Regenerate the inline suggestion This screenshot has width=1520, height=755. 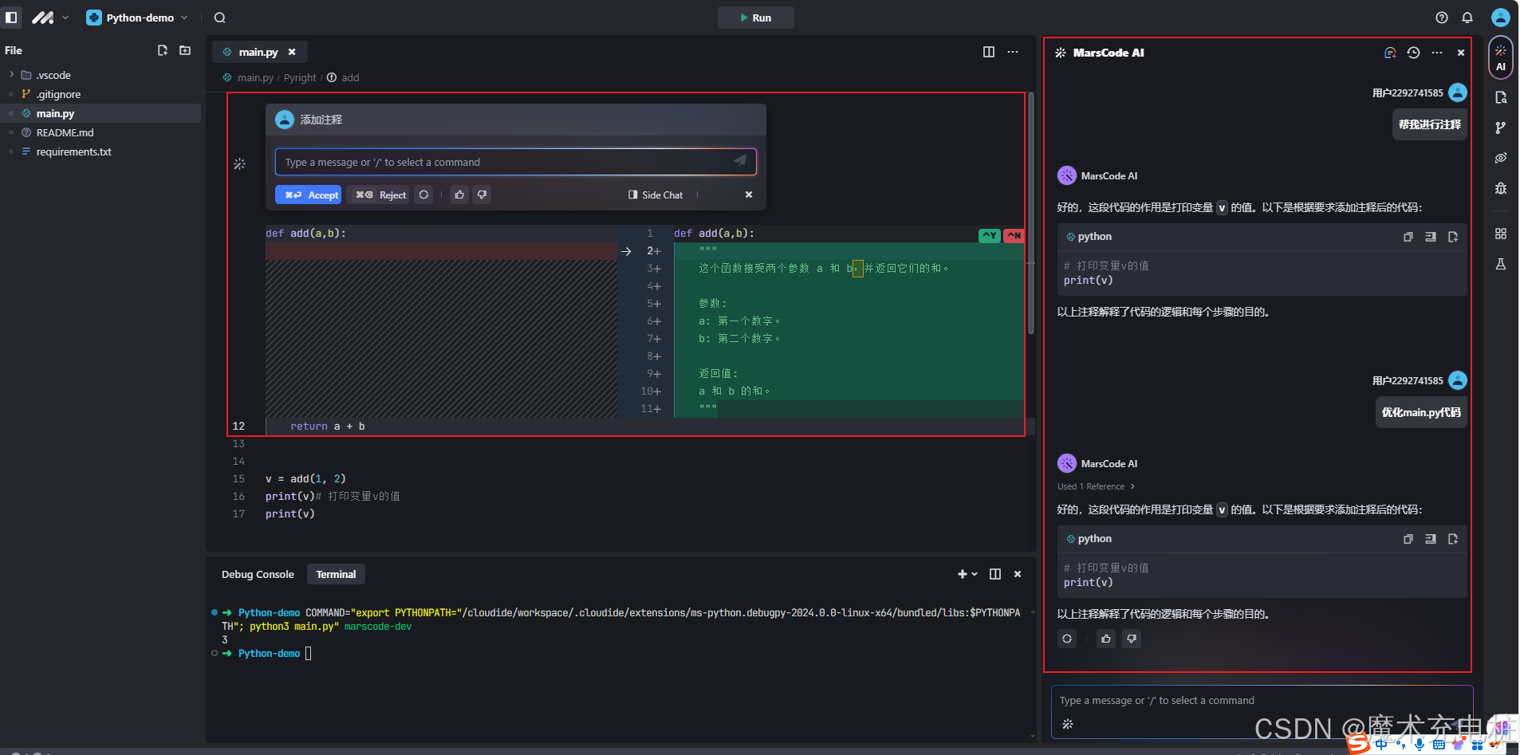(x=424, y=195)
